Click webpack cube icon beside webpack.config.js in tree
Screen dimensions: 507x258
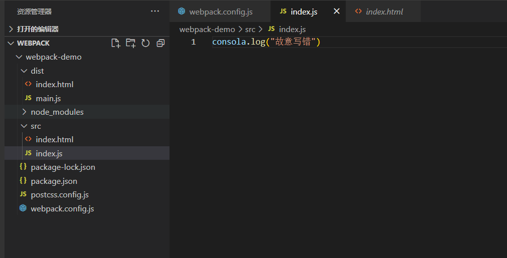point(23,208)
